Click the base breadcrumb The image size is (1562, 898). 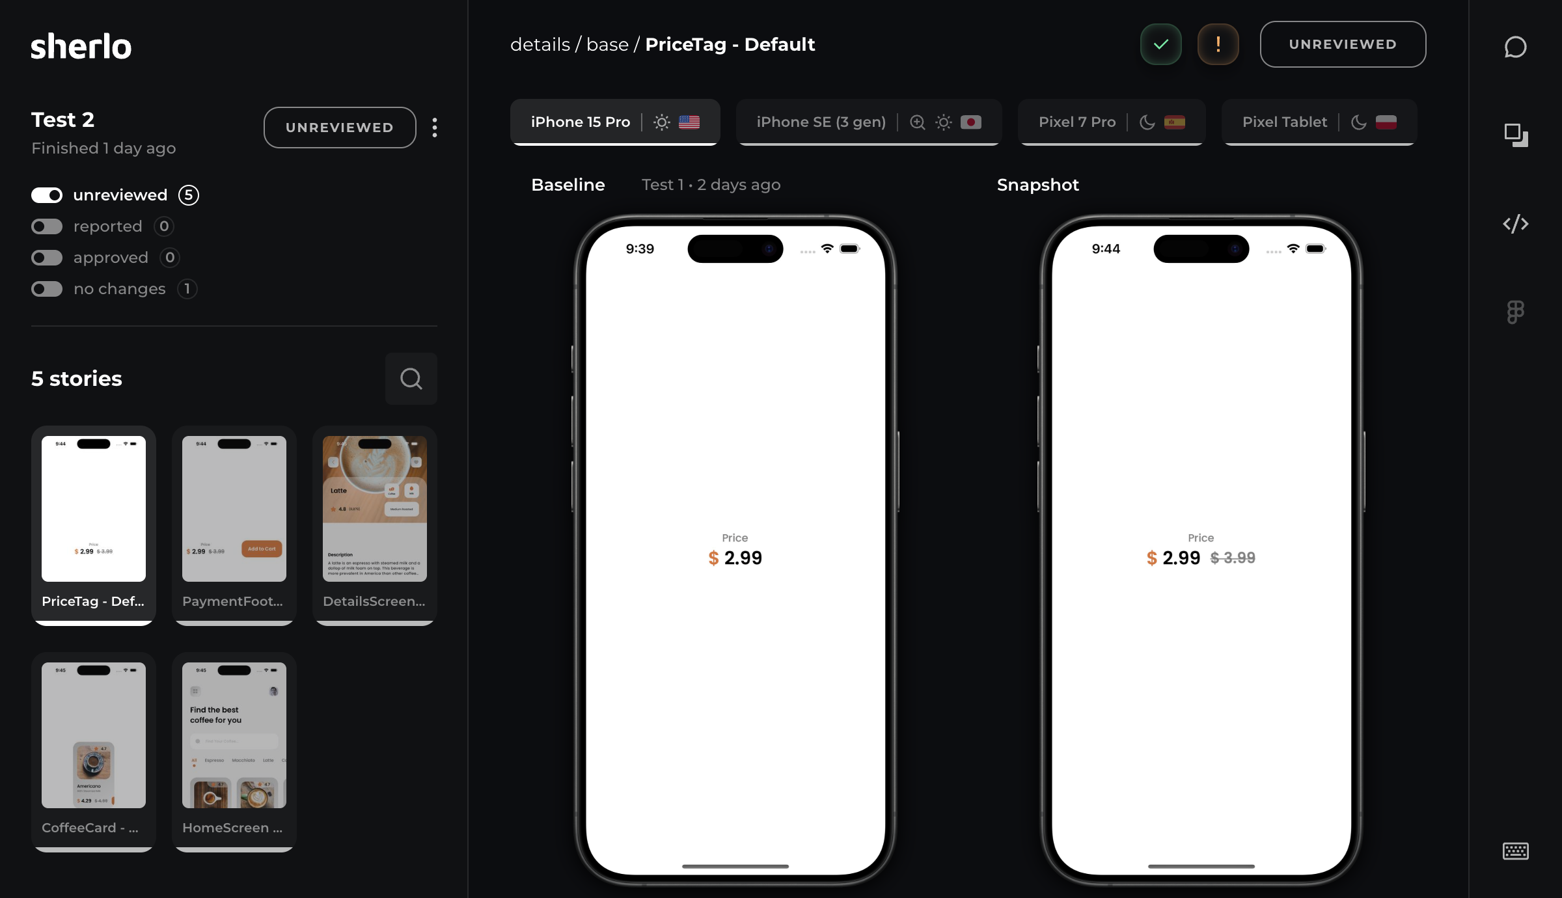(x=607, y=44)
